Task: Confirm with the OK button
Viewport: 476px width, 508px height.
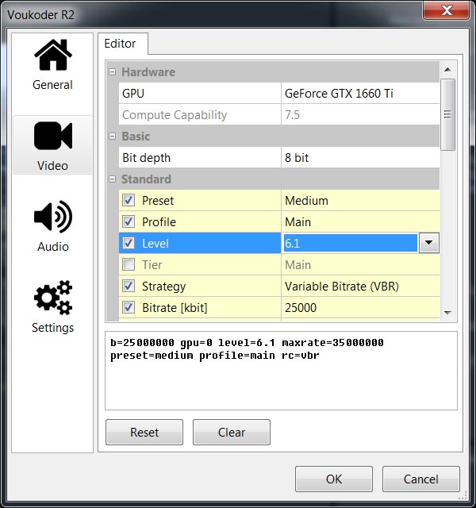Action: (334, 479)
